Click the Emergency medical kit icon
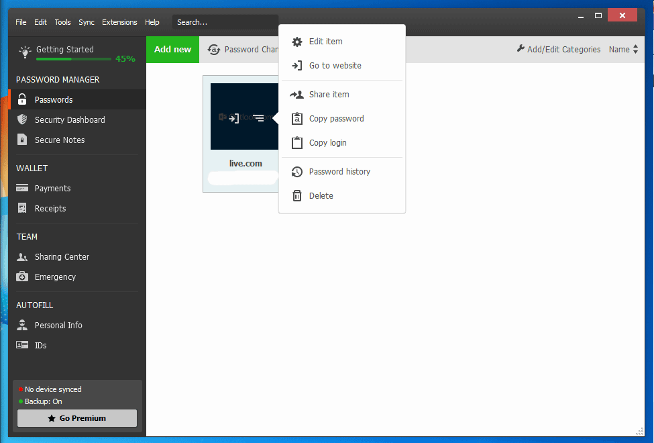The image size is (654, 443). point(22,277)
